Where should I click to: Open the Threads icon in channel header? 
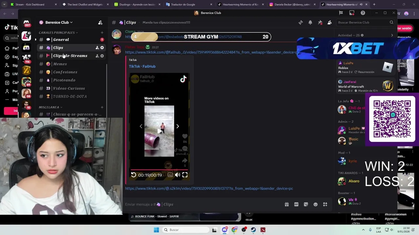[x=301, y=23]
